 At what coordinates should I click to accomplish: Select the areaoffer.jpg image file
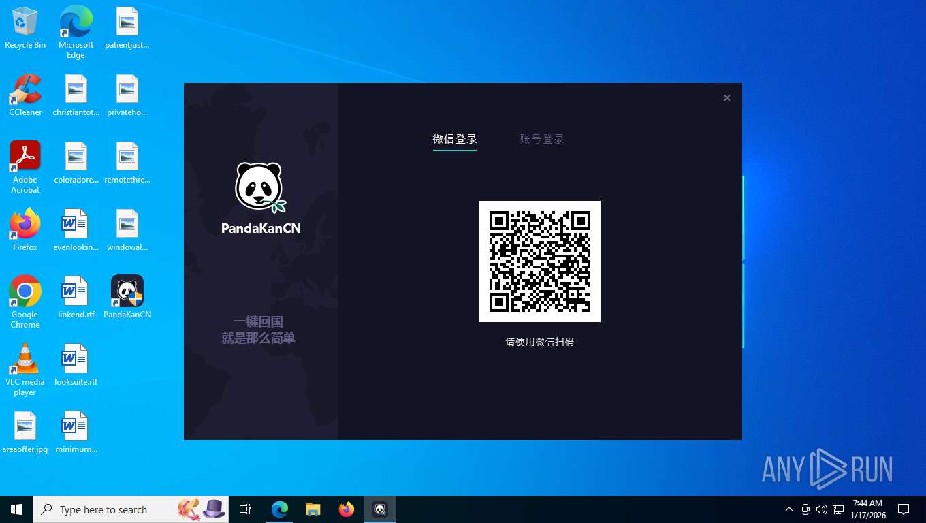(x=25, y=432)
